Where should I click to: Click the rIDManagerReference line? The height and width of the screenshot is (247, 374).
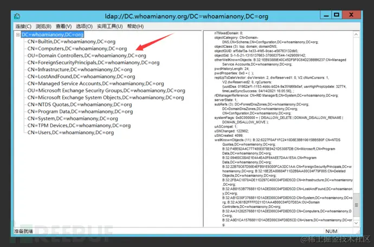click(276, 96)
